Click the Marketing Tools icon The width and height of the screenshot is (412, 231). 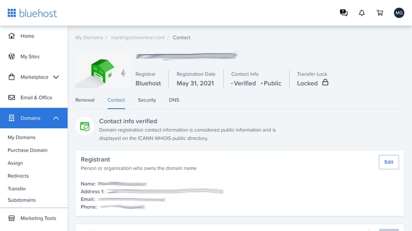click(11, 218)
